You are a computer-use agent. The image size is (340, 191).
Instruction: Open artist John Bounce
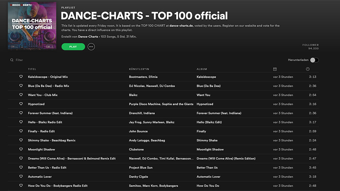coord(138,131)
